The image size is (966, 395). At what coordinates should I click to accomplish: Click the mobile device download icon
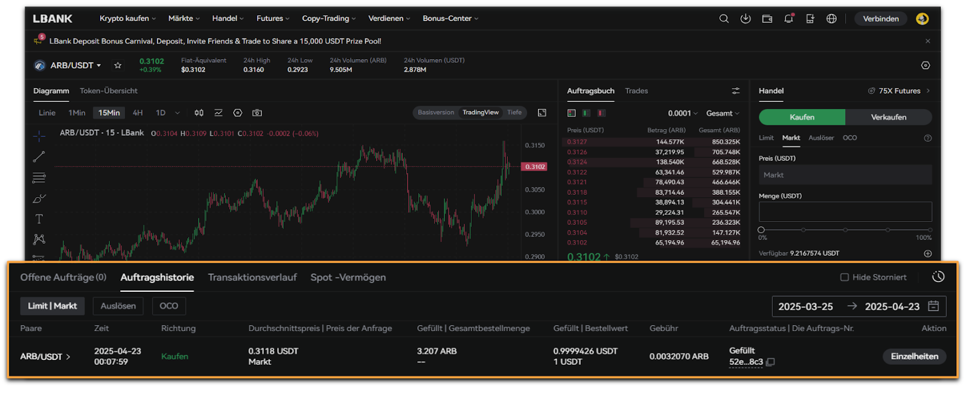click(810, 19)
